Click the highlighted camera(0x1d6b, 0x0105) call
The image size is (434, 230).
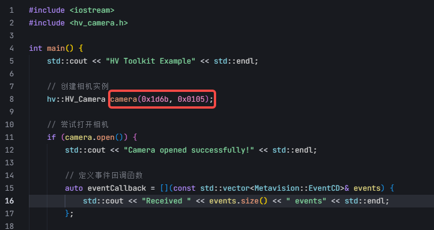point(162,99)
